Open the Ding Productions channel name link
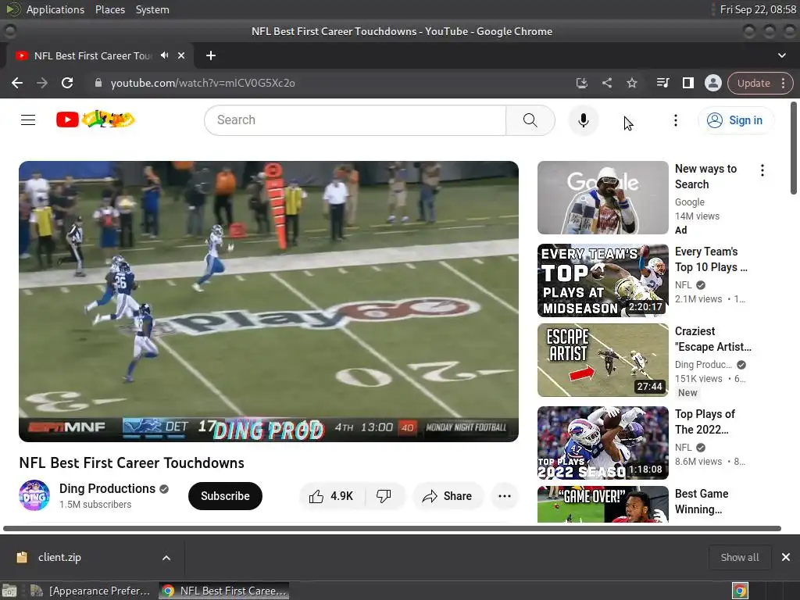Image resolution: width=800 pixels, height=600 pixels. (107, 489)
